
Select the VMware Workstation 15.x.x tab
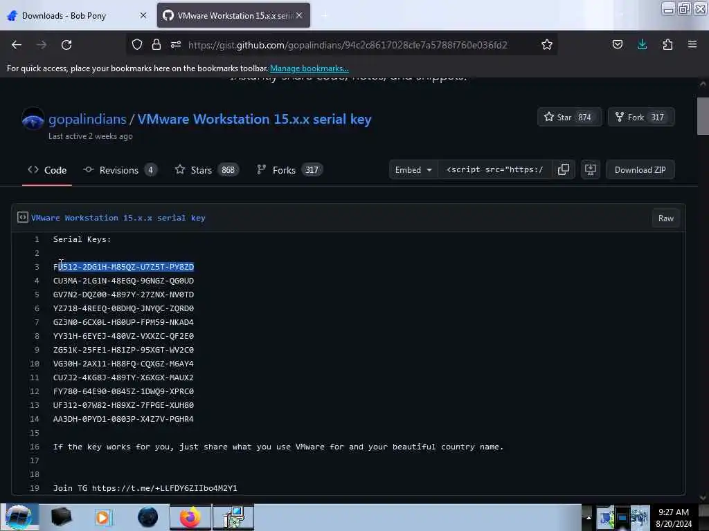[x=233, y=15]
